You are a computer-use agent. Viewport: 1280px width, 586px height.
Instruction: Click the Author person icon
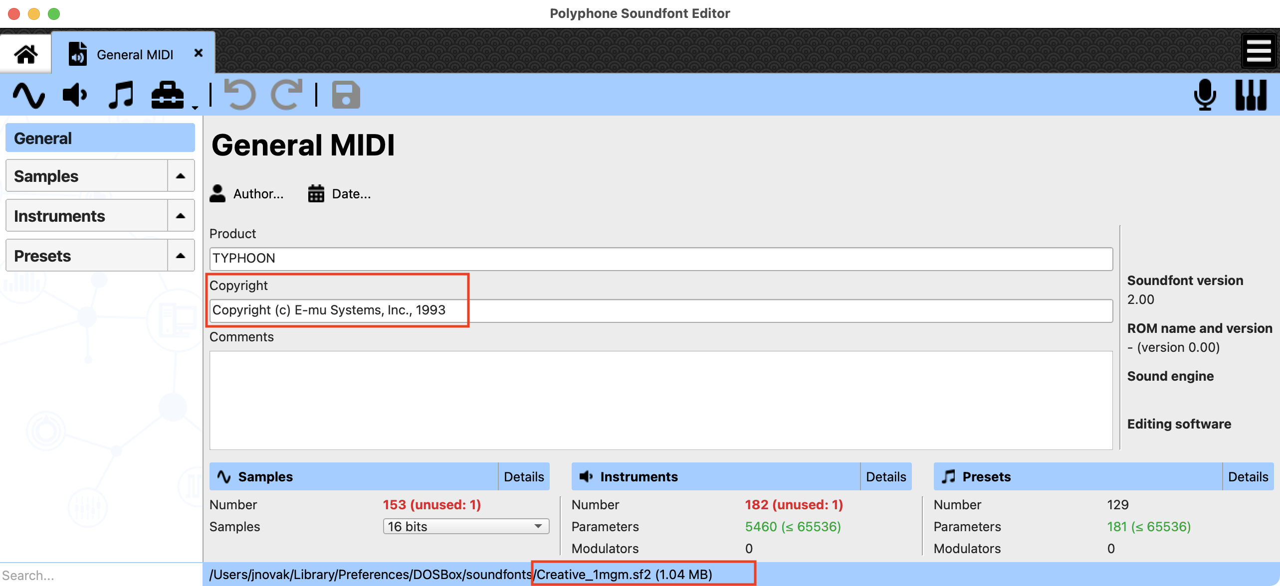(x=217, y=193)
